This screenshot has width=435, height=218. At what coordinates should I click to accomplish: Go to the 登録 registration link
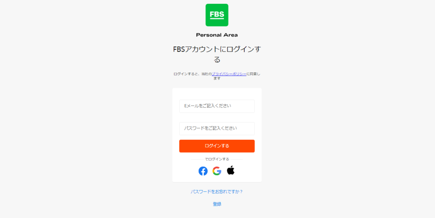[217, 204]
